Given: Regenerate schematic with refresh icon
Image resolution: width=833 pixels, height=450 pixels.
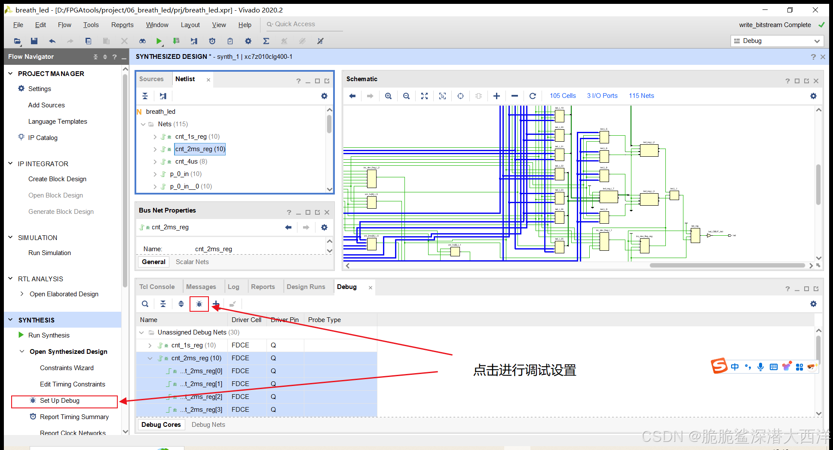Looking at the screenshot, I should pos(533,96).
